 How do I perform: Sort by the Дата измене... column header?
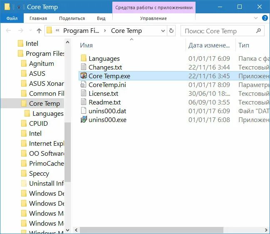coord(209,45)
